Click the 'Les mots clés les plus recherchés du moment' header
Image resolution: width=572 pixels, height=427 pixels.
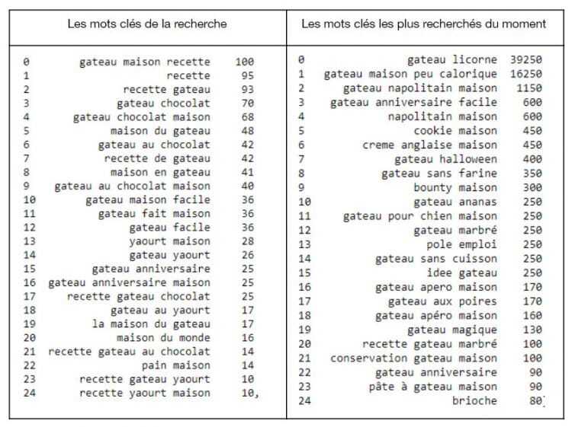click(424, 24)
